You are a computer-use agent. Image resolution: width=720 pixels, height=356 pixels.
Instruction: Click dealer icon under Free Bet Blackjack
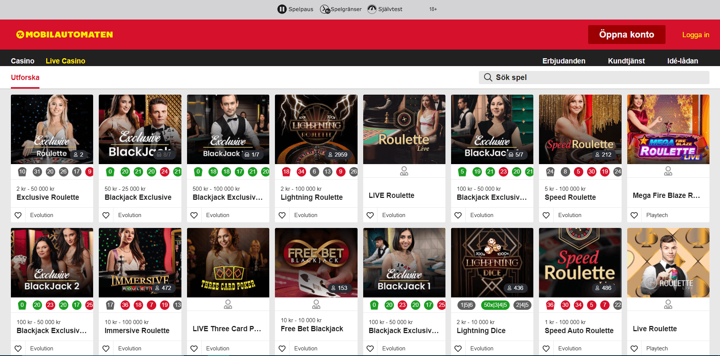click(x=316, y=305)
